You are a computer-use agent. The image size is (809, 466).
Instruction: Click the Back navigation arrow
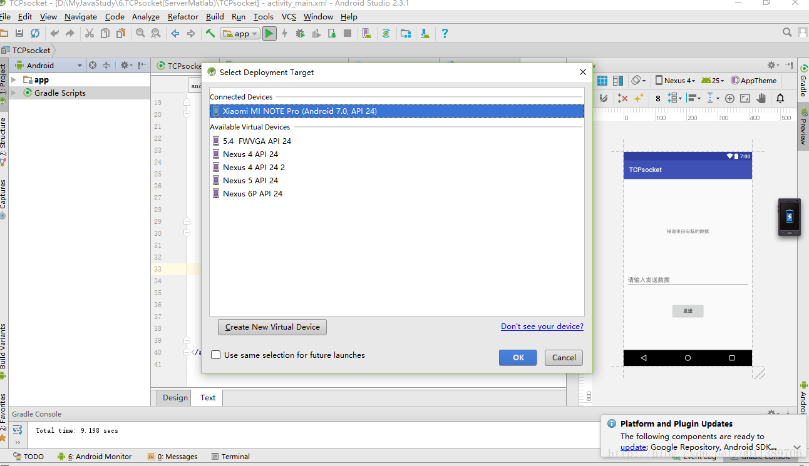[x=175, y=33]
